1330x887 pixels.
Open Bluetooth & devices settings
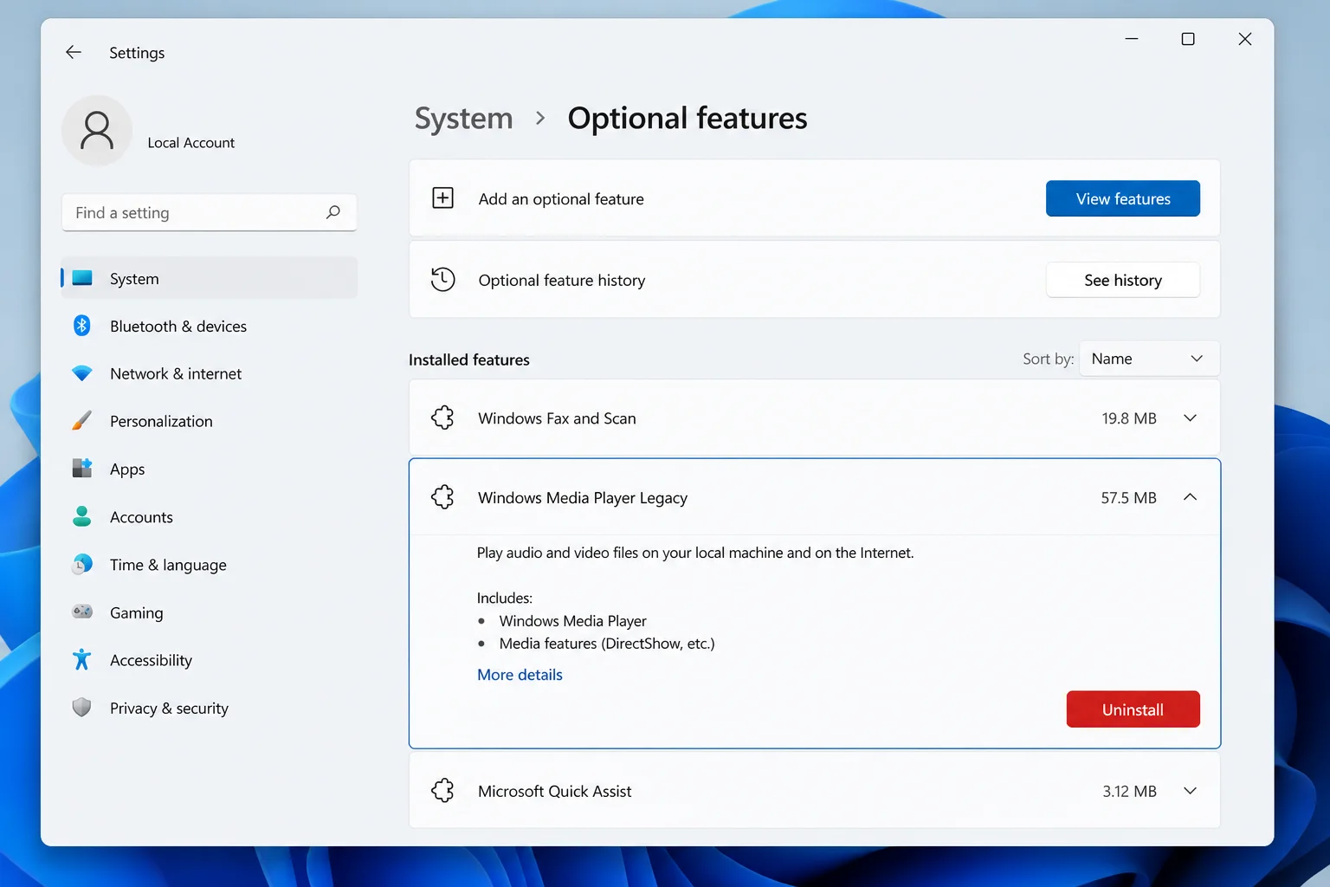point(209,326)
